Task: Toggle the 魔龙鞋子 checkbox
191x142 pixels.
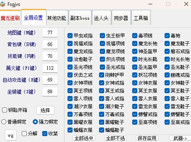Action: 167,44
